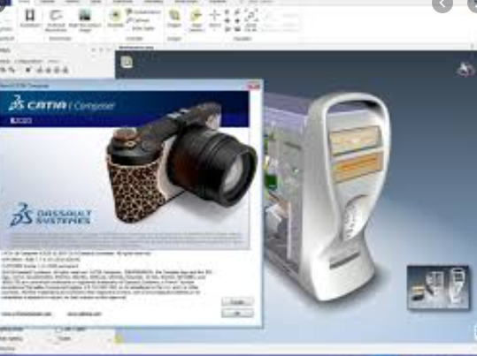
Task: Click the previous-image arrow circle at the top right
Action: [442, 4]
